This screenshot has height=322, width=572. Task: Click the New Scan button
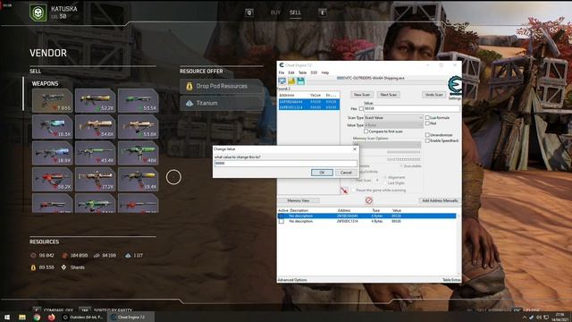[361, 95]
